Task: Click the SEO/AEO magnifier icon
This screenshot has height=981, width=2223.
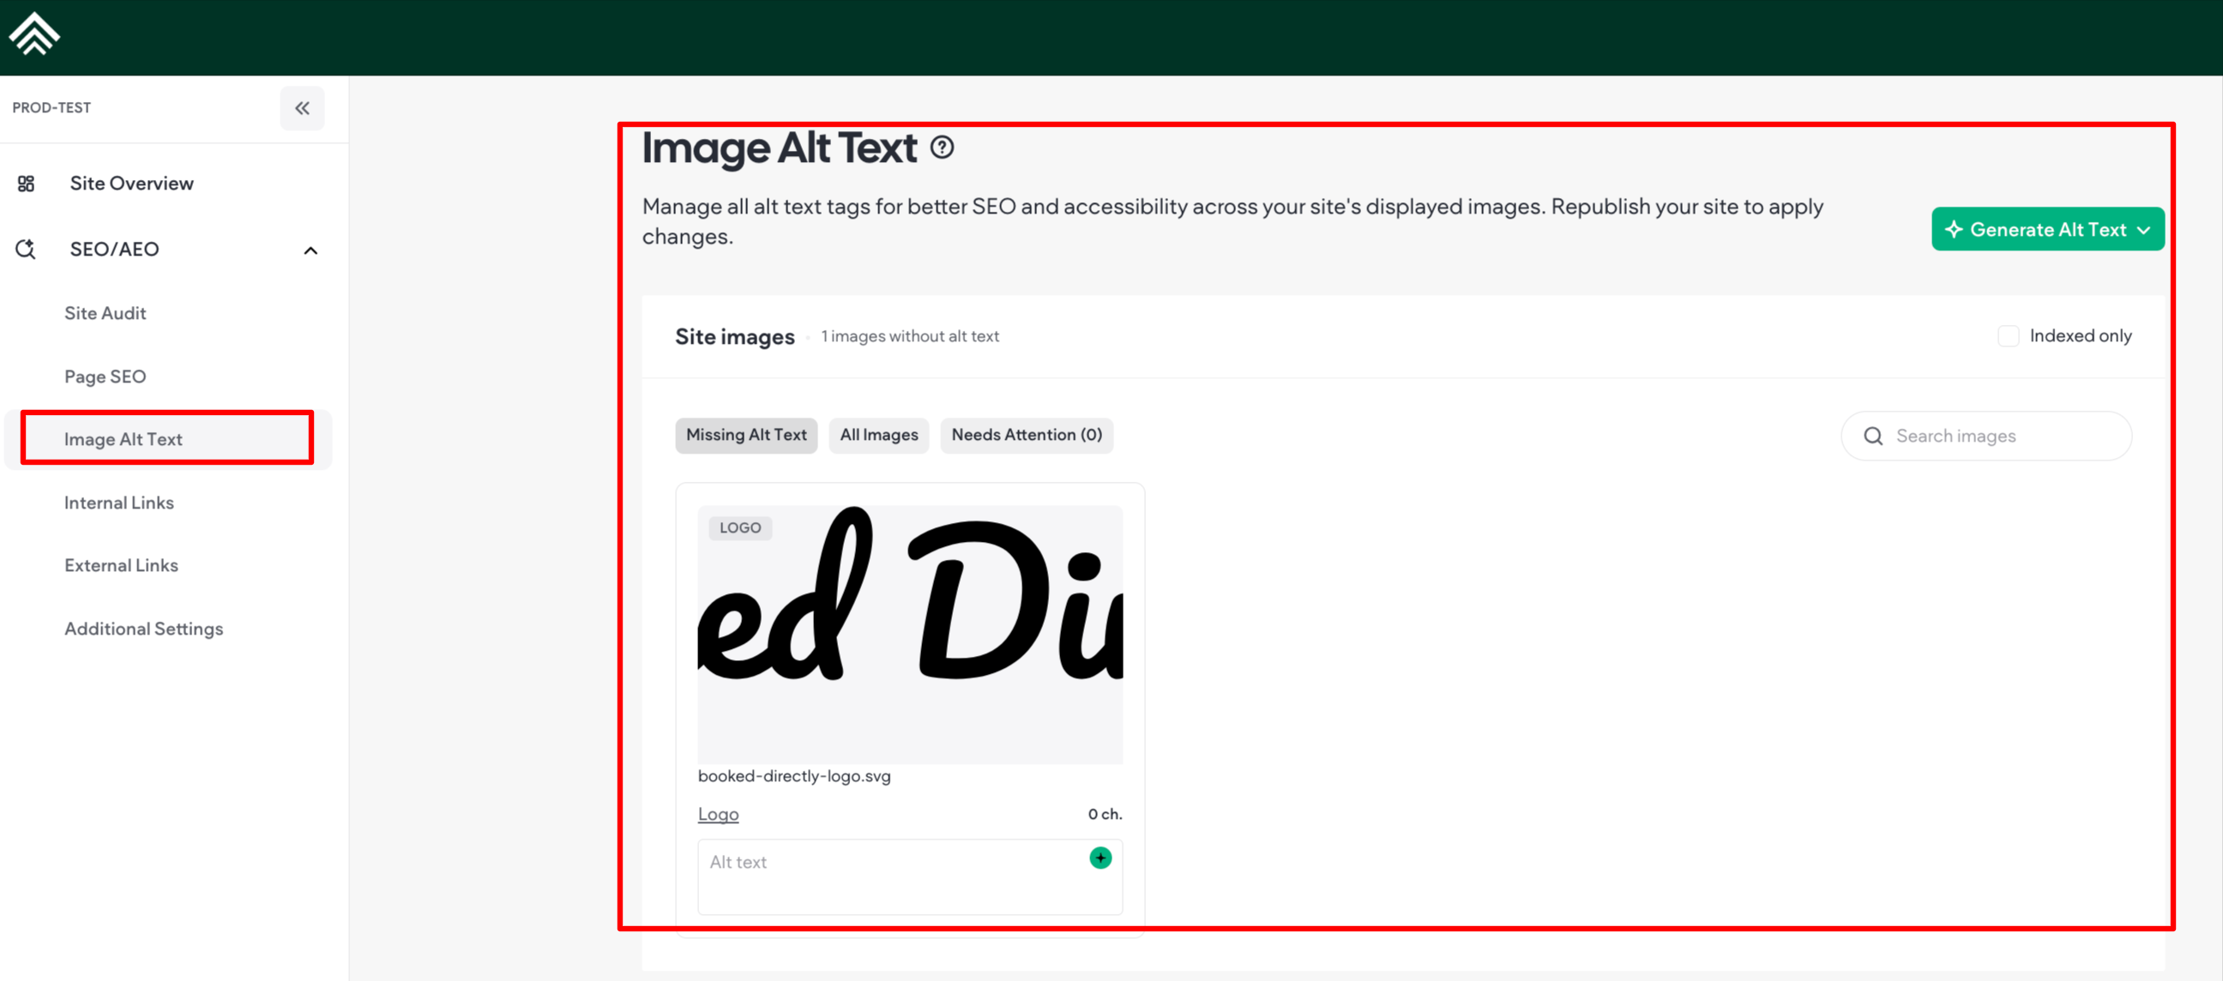Action: pyautogui.click(x=26, y=250)
